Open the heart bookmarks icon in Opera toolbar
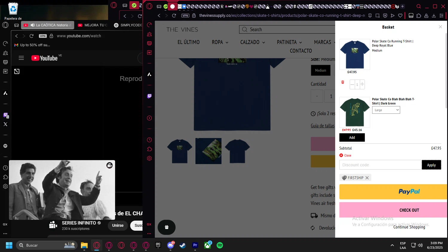The width and height of the screenshot is (448, 252). pyautogui.click(x=400, y=16)
